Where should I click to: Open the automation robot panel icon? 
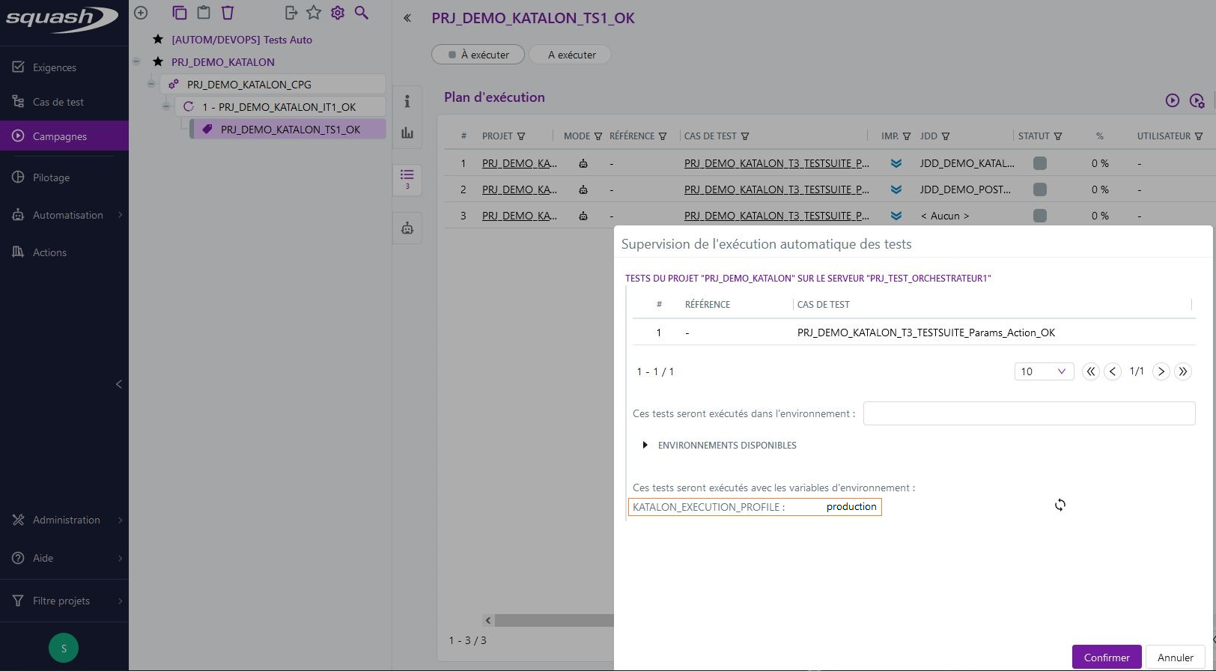pos(407,228)
